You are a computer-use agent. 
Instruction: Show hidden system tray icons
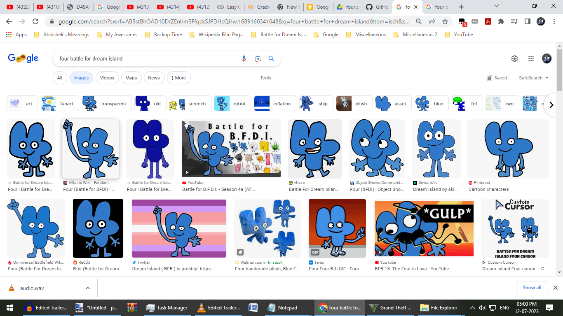[x=472, y=307]
